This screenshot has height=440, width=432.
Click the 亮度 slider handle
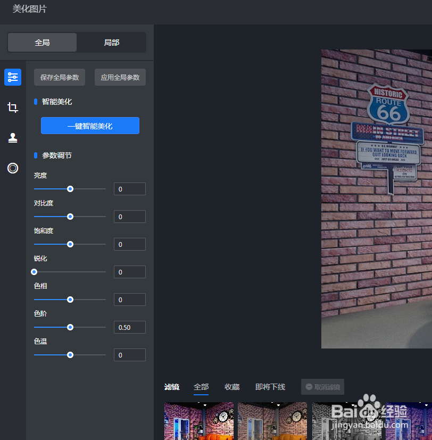[x=70, y=189]
